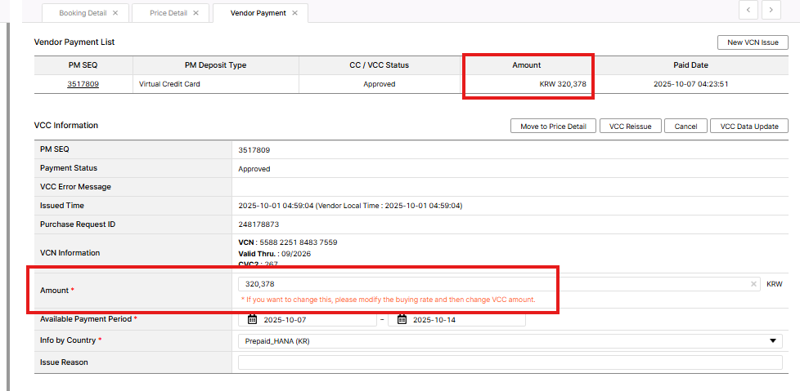
Task: Click the VCC Information PM SEQ value 3517809
Action: click(x=254, y=149)
